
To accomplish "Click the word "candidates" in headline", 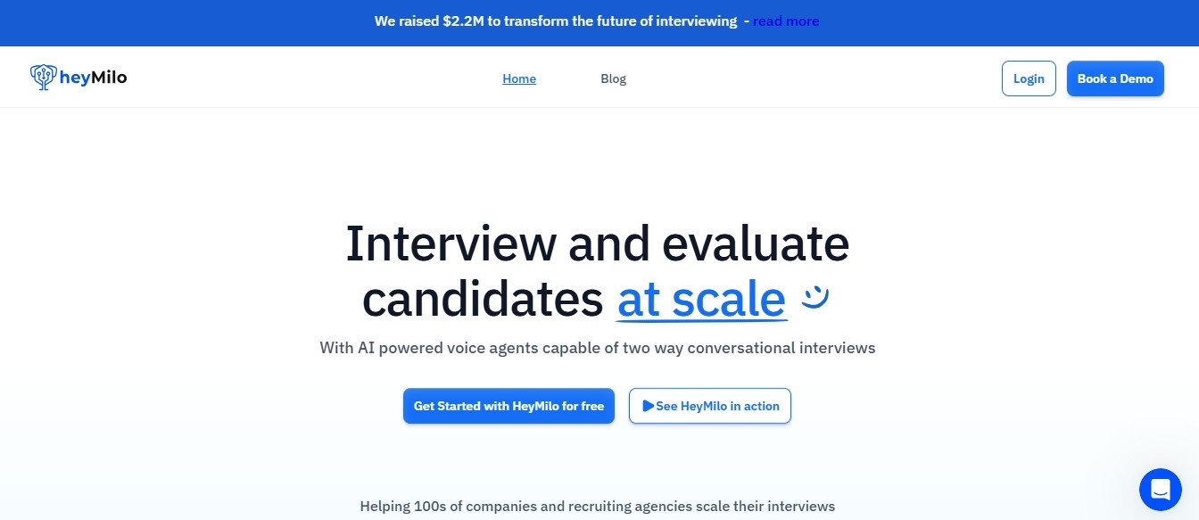I will pyautogui.click(x=483, y=299).
